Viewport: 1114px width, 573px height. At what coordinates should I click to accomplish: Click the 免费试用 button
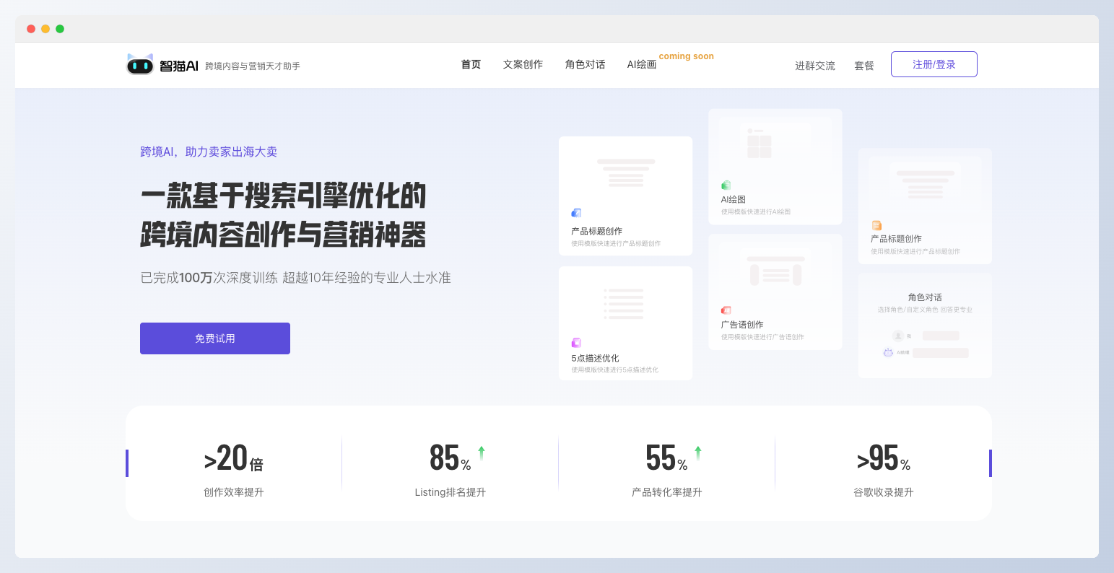click(x=215, y=338)
